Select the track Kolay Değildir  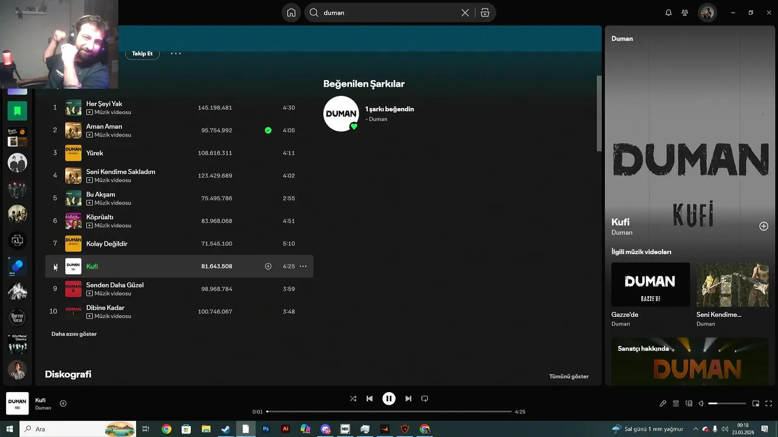[x=179, y=243]
